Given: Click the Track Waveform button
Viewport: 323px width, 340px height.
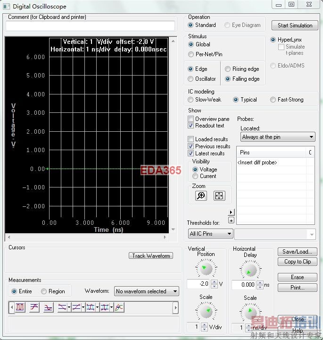Looking at the screenshot, I should [151, 256].
